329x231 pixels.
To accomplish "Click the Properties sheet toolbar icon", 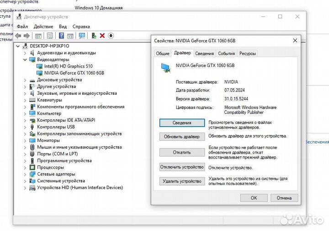I will tap(50, 36).
